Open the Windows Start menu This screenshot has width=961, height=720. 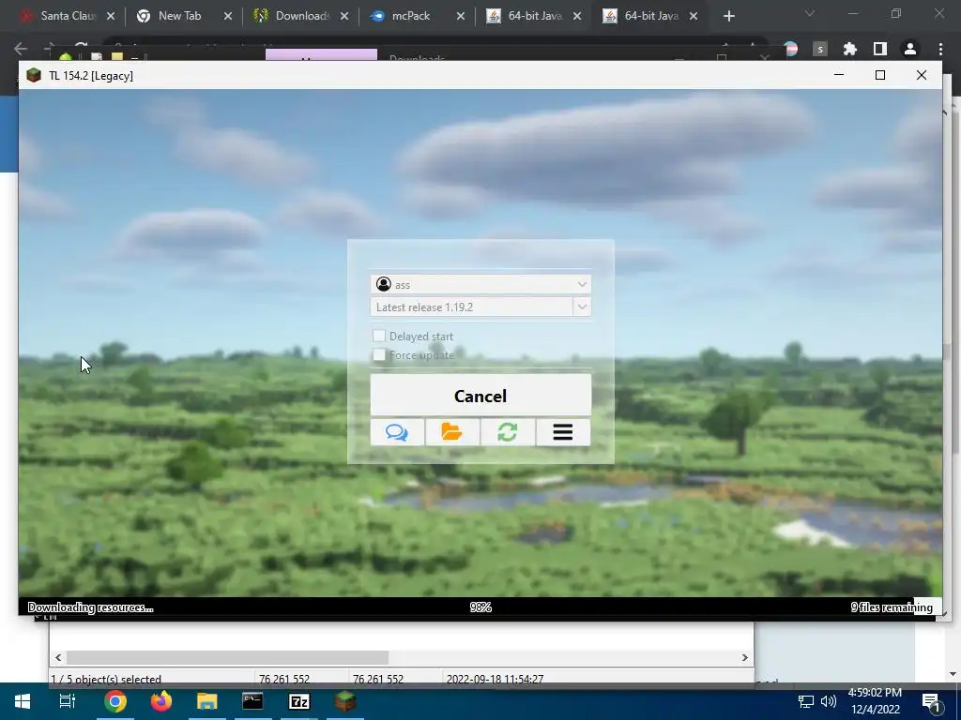tap(23, 701)
